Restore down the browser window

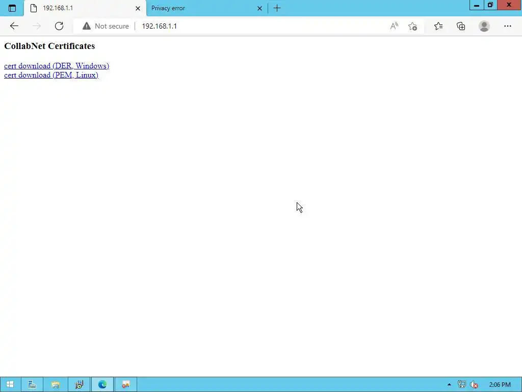click(x=490, y=5)
